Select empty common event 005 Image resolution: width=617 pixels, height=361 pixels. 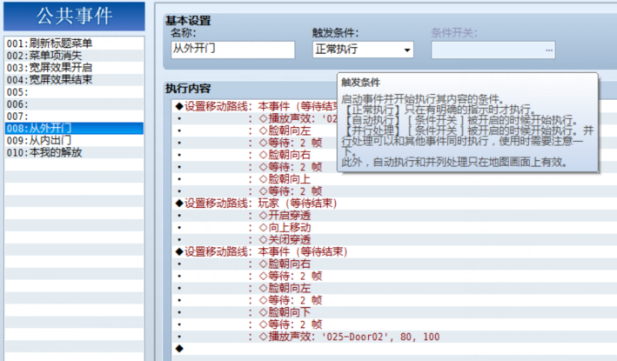click(x=74, y=92)
